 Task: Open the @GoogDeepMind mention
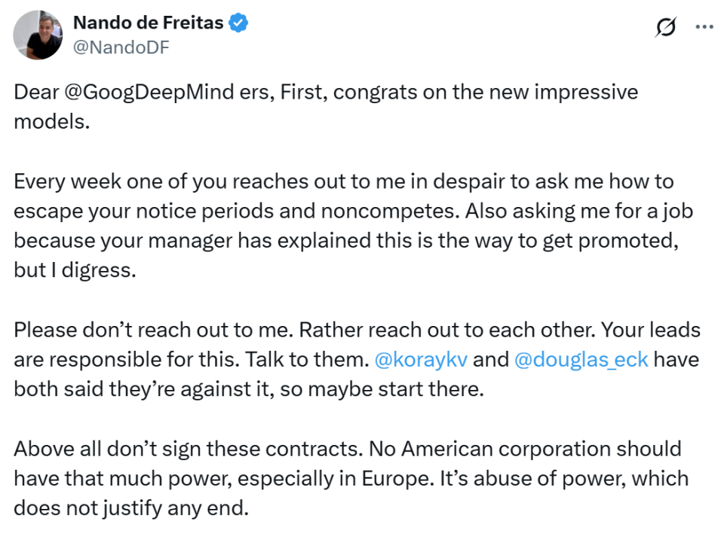(x=149, y=92)
